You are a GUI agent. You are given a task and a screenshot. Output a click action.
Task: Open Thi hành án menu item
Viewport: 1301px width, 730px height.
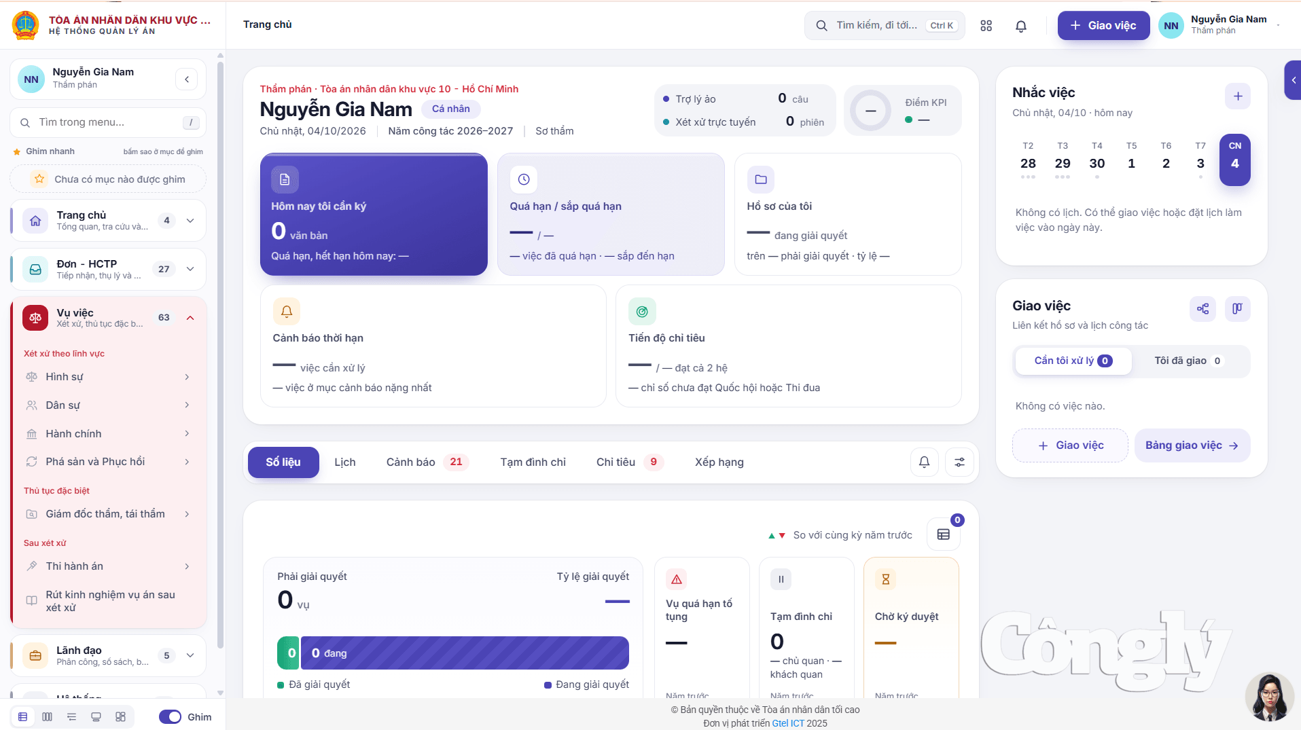tap(108, 566)
